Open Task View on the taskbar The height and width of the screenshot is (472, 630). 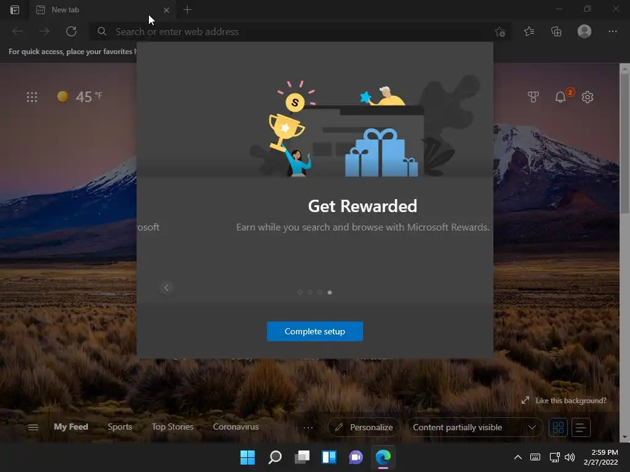pos(302,457)
